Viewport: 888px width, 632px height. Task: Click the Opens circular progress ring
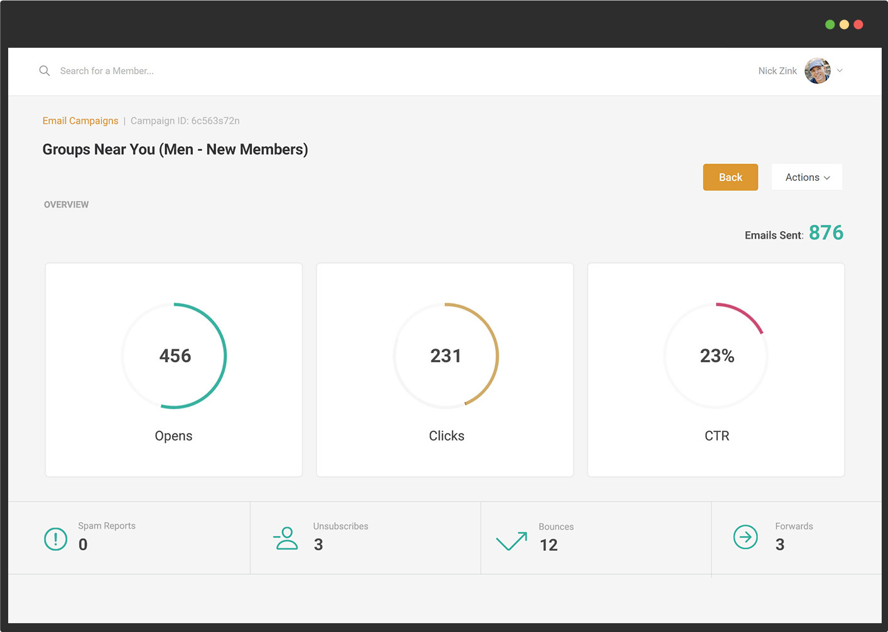pos(174,356)
